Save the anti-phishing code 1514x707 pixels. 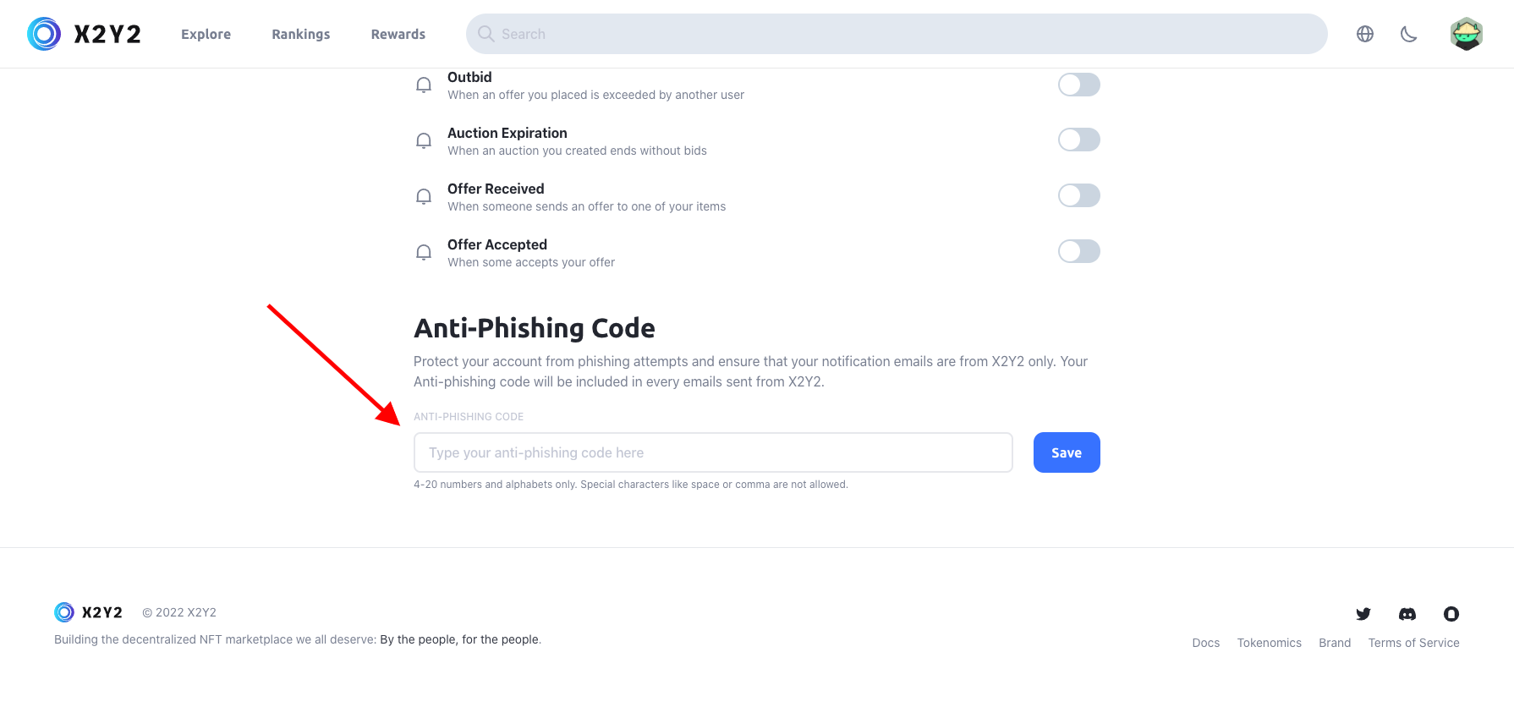click(x=1066, y=452)
